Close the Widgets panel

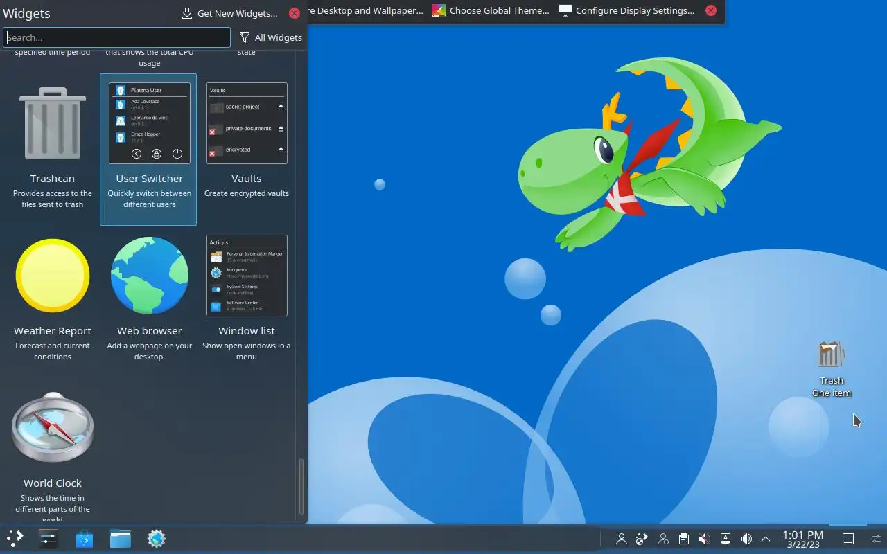click(295, 13)
